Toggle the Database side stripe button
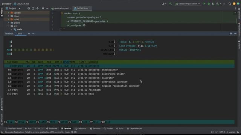The width and height of the screenshot is (241, 135). point(239,13)
